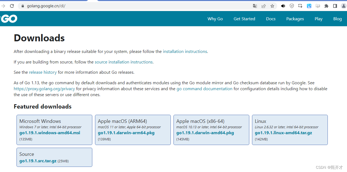Viewport: 347px width, 172px height.
Task: Download go1.19.1.windows-amd64.msi
Action: [50, 133]
